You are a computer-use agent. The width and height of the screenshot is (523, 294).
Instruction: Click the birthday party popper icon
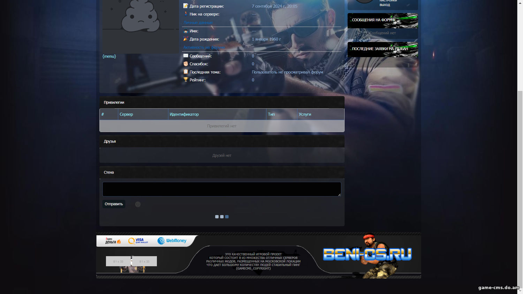(185, 39)
